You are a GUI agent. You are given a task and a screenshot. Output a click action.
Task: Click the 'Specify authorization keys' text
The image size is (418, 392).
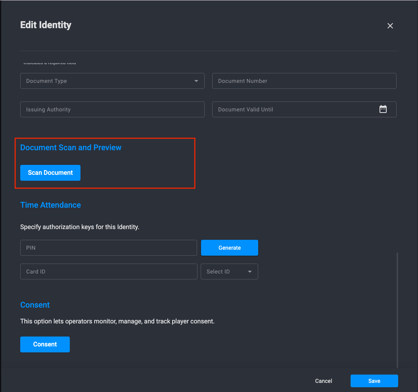tap(80, 227)
